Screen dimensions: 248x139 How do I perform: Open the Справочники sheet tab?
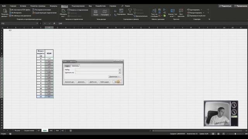(x=29, y=131)
